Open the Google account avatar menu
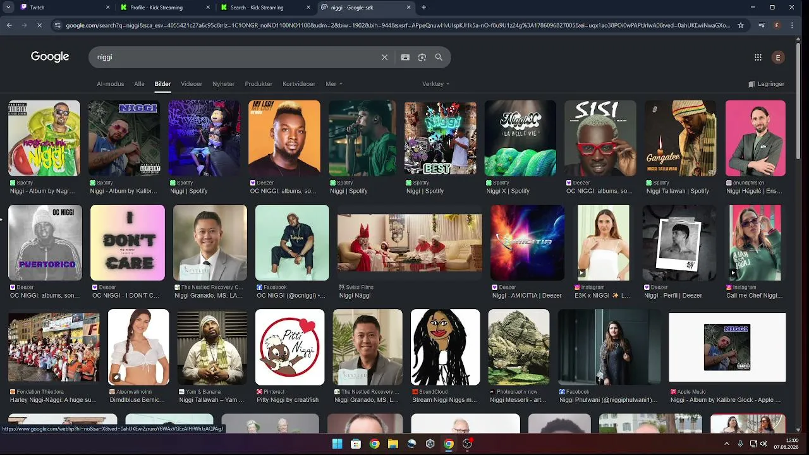The image size is (809, 455). pyautogui.click(x=778, y=58)
